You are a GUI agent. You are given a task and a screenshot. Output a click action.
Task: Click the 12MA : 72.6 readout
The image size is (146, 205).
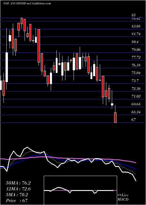coord(18,189)
